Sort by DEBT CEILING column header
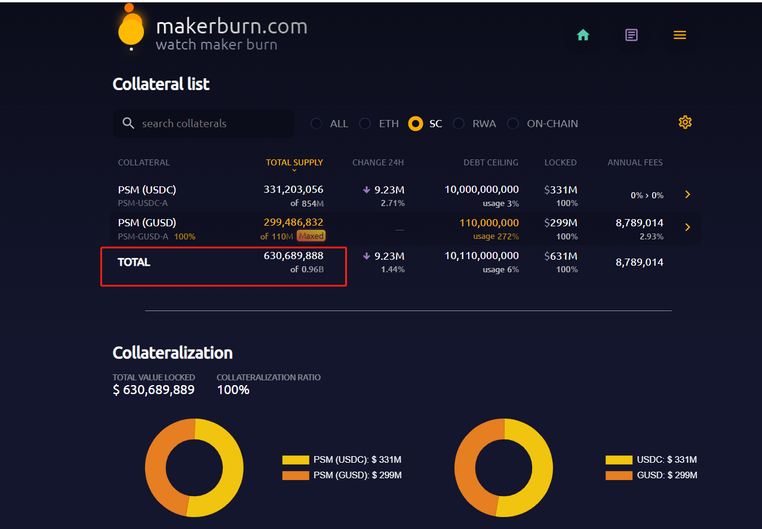 [491, 162]
